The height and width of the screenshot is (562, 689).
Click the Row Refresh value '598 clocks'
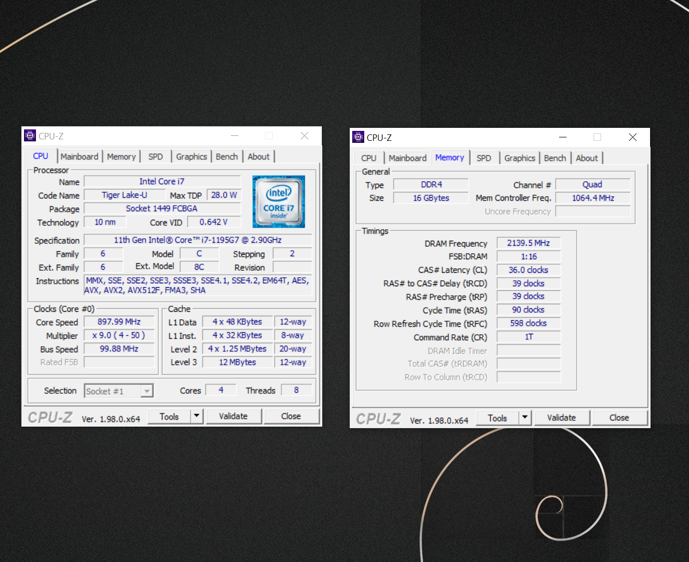(x=529, y=323)
